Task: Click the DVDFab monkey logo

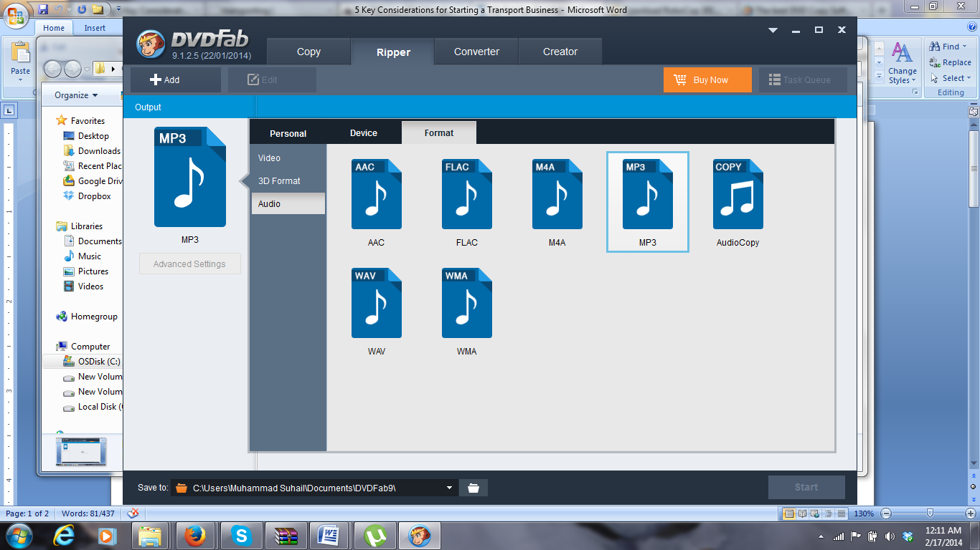Action: (x=151, y=45)
